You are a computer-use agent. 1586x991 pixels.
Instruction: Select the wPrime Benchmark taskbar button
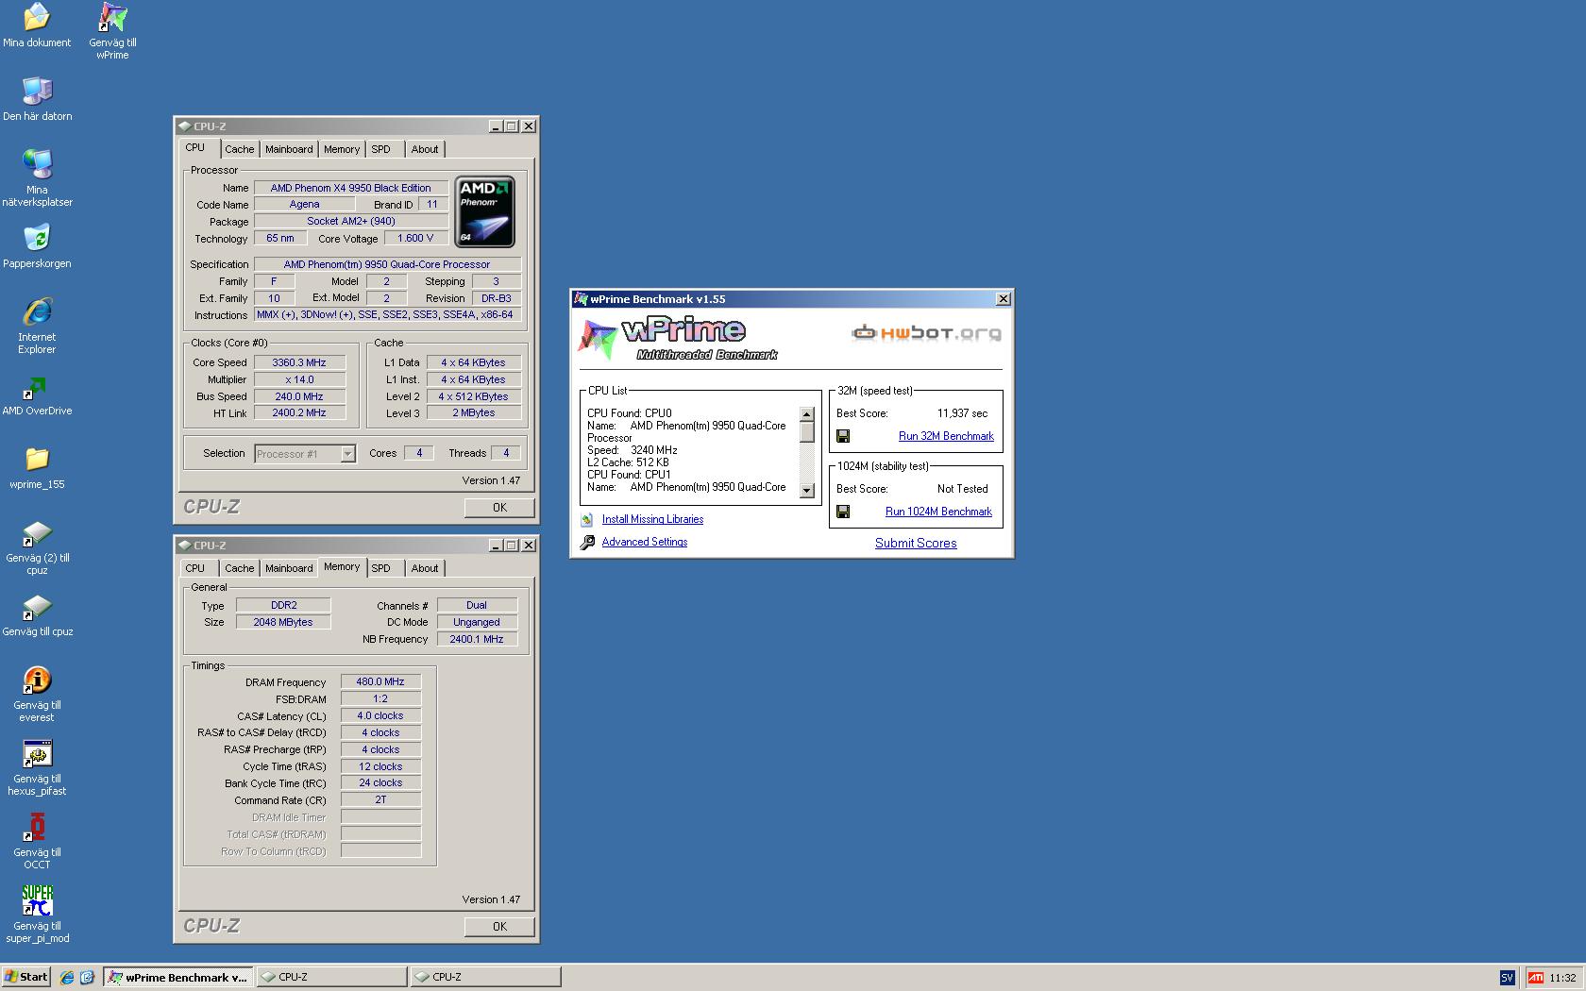pyautogui.click(x=178, y=978)
